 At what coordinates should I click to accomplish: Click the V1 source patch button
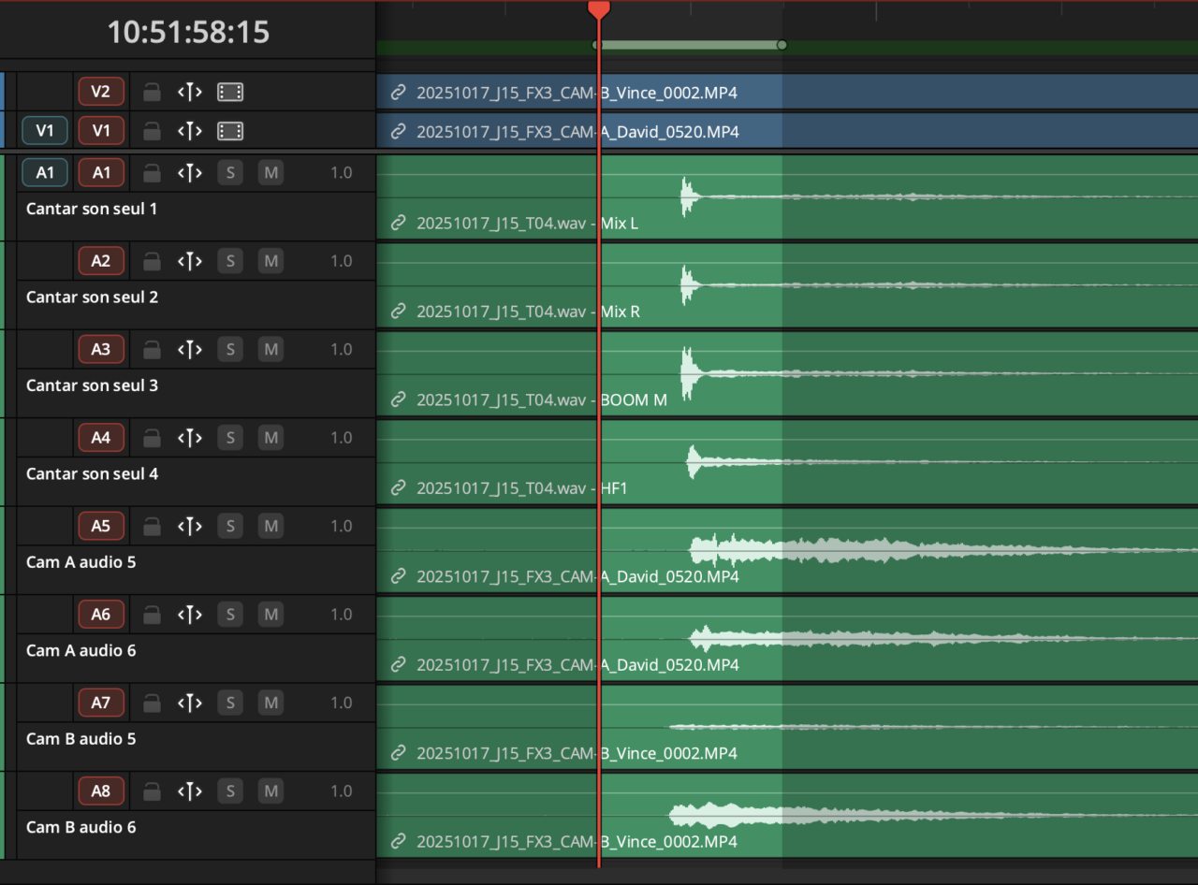[x=45, y=131]
